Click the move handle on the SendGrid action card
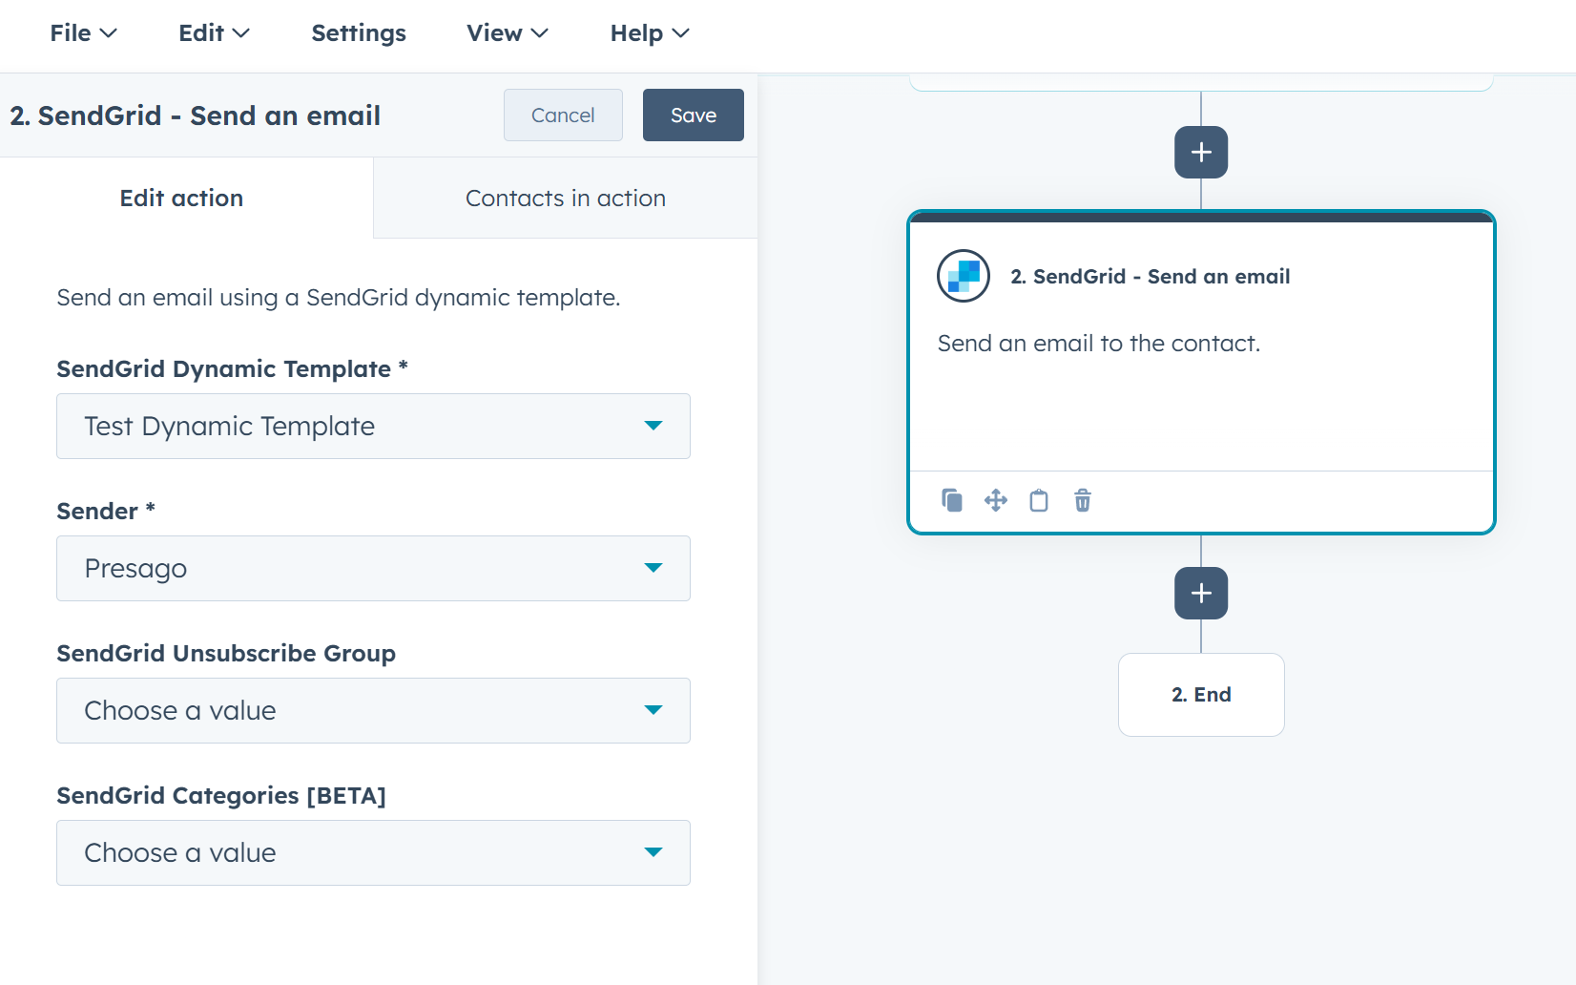Image resolution: width=1576 pixels, height=985 pixels. tap(995, 500)
